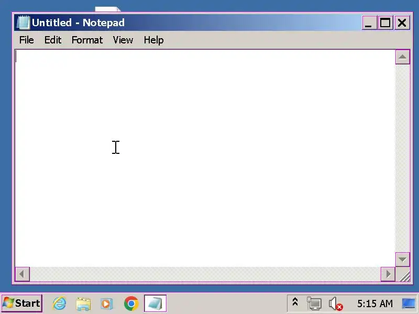
Task: Close the Notepad window
Action: click(402, 23)
